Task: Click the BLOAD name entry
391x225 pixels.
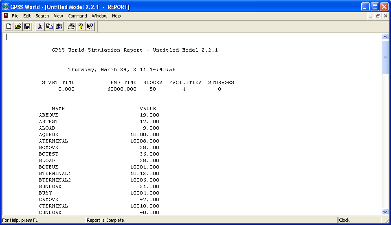Action: pos(47,160)
